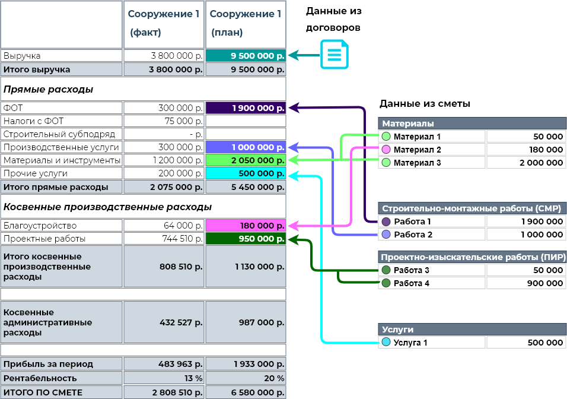Select the cyan circle beside Услуга 1
The height and width of the screenshot is (399, 567).
point(386,342)
